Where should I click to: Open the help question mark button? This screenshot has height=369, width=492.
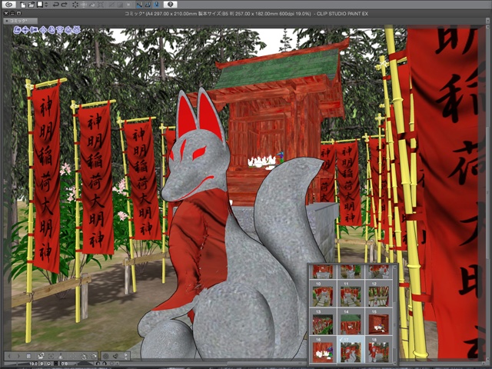click(x=171, y=5)
